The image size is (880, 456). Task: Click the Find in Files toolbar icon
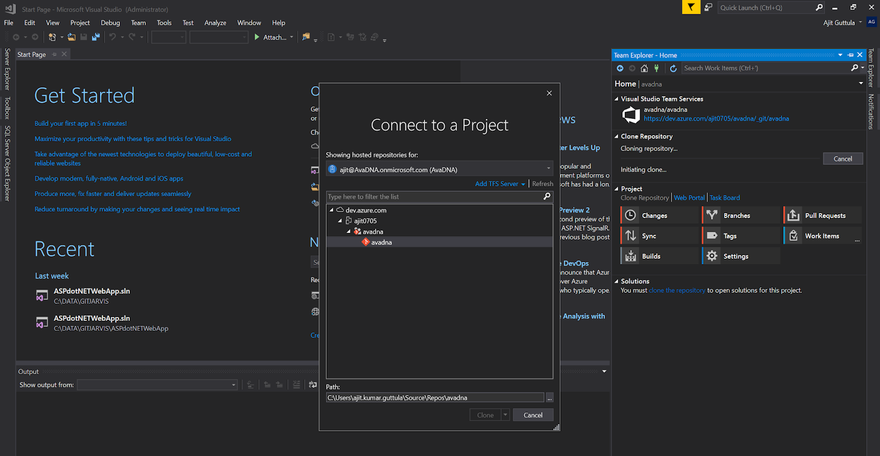[x=306, y=37]
